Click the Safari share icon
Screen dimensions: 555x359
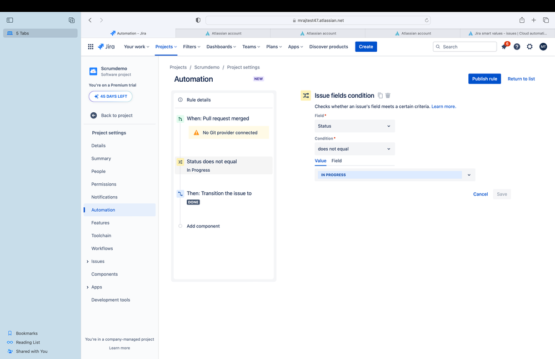pyautogui.click(x=522, y=20)
